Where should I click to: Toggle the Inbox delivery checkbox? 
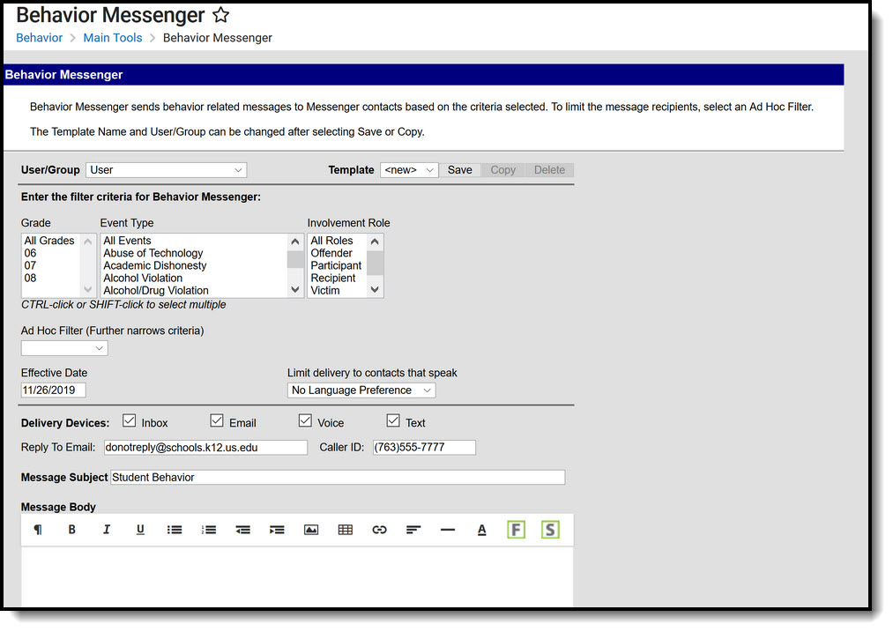(130, 420)
